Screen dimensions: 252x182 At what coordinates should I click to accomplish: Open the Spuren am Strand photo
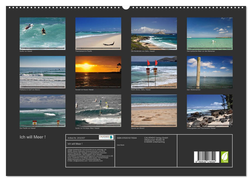(x=154, y=110)
